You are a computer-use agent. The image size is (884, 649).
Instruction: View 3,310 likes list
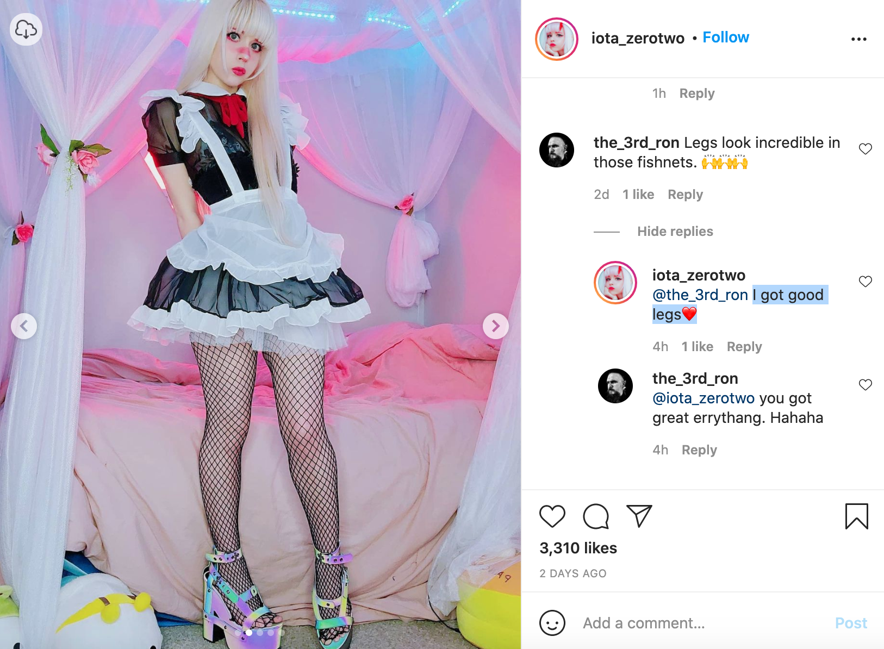point(578,548)
